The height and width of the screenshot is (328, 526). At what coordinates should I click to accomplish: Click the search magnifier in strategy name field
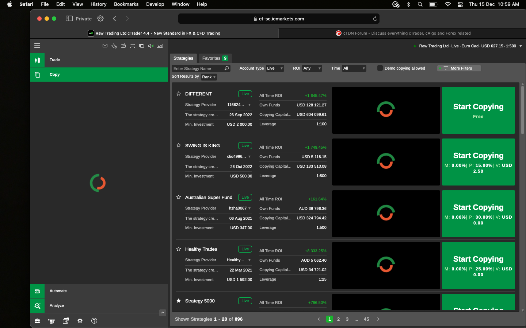[x=227, y=68]
